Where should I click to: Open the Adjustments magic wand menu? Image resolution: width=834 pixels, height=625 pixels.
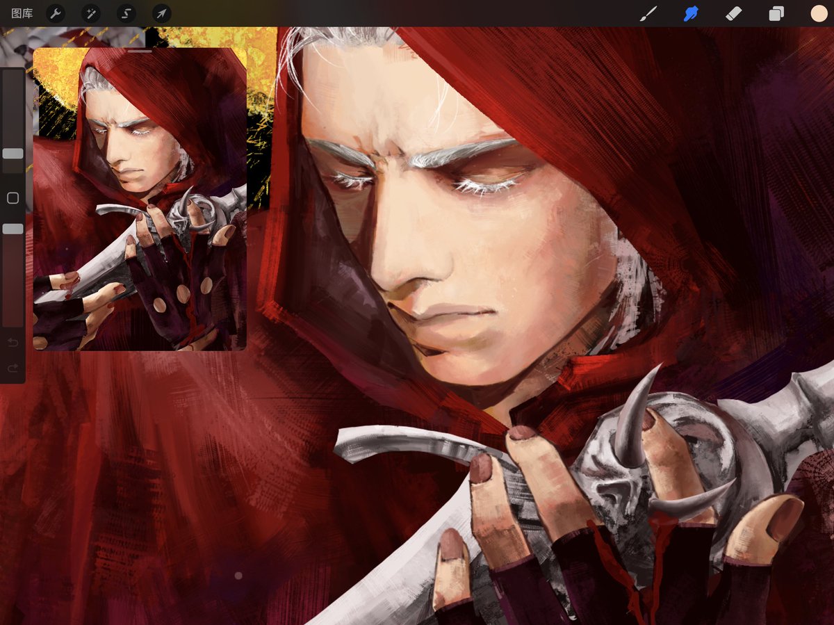[91, 13]
